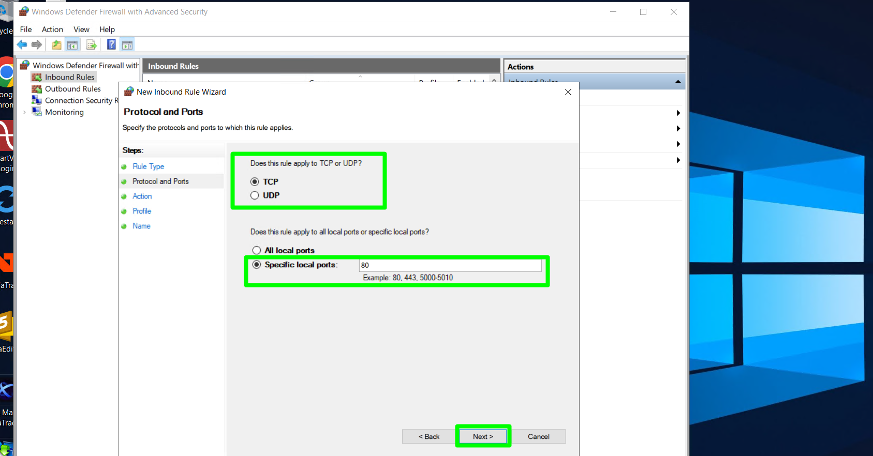
Task: Go to the Protocol and Ports step
Action: tap(160, 181)
